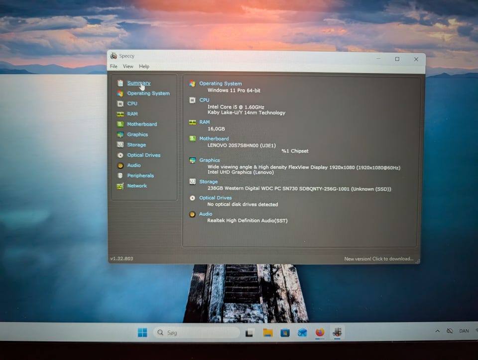Image resolution: width=478 pixels, height=360 pixels.
Task: Click the Motherboard icon in sidebar
Action: click(x=120, y=124)
